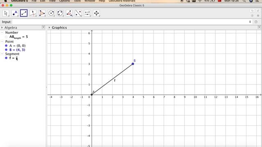Select the Perpendicular Line tool
The image size is (262, 147).
(33, 13)
